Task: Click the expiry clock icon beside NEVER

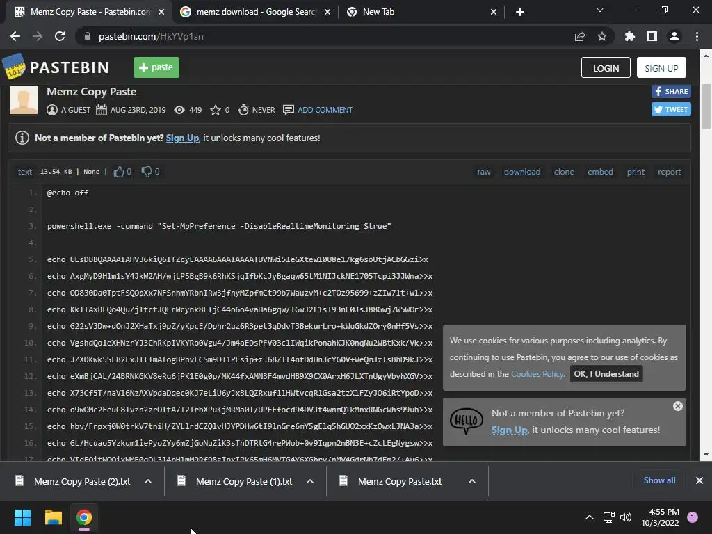Action: tap(243, 110)
